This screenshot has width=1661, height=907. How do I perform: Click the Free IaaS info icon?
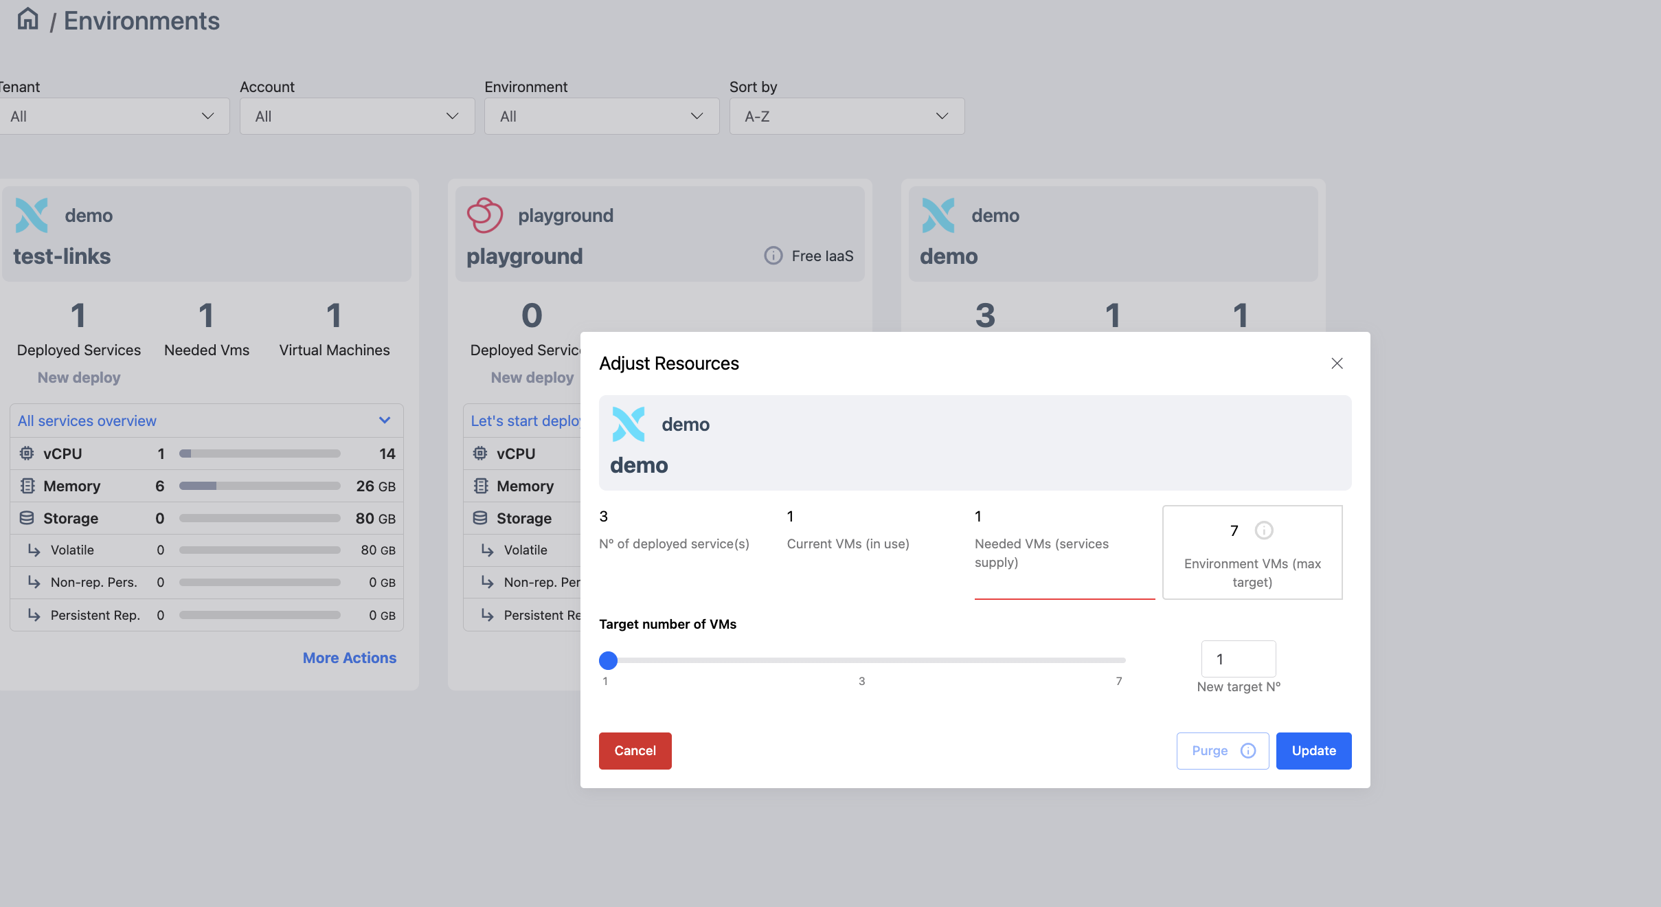773,256
